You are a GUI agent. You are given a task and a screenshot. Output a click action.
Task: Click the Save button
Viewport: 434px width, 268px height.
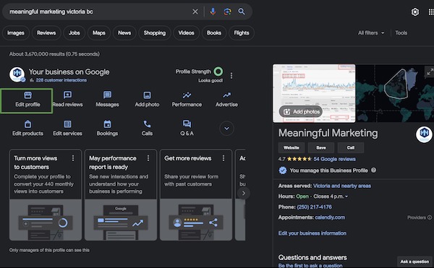coord(320,148)
